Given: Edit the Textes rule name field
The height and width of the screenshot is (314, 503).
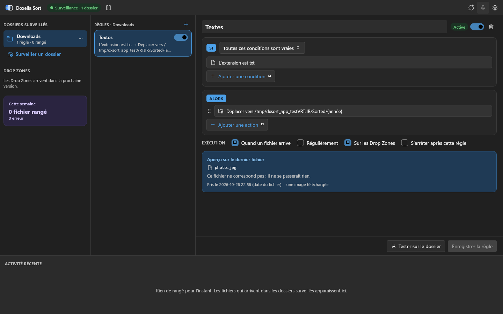Looking at the screenshot, I should (x=325, y=27).
